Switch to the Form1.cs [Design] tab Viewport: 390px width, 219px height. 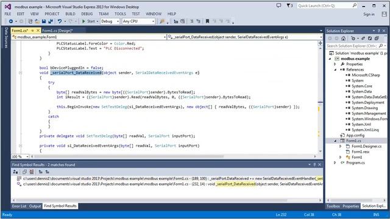57,30
